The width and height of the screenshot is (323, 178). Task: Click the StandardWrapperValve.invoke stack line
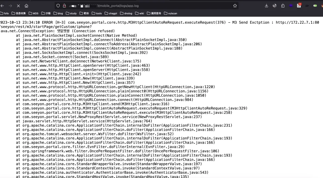tap(109, 164)
